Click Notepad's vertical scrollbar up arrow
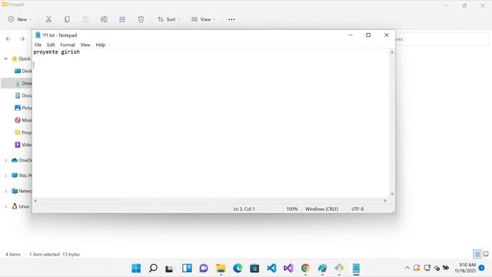 click(x=392, y=52)
